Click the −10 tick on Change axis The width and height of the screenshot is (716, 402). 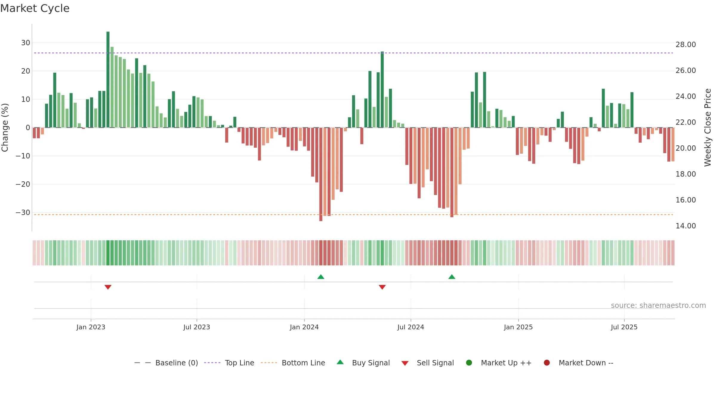pyautogui.click(x=23, y=156)
